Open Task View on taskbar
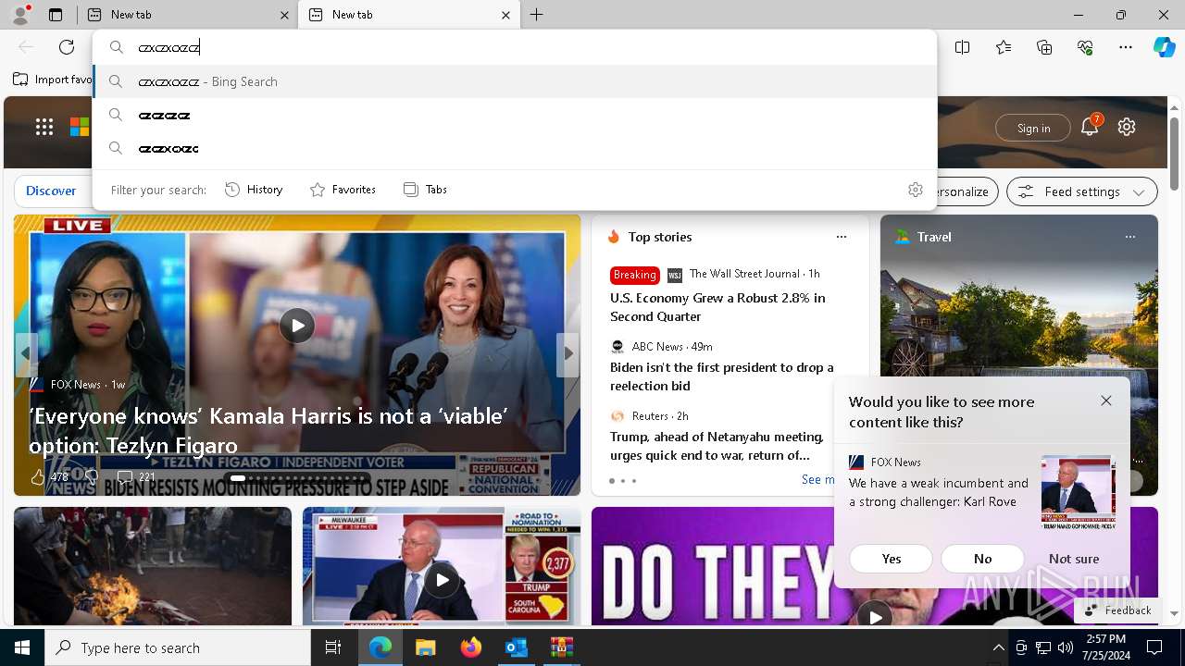This screenshot has height=666, width=1185. pyautogui.click(x=333, y=647)
